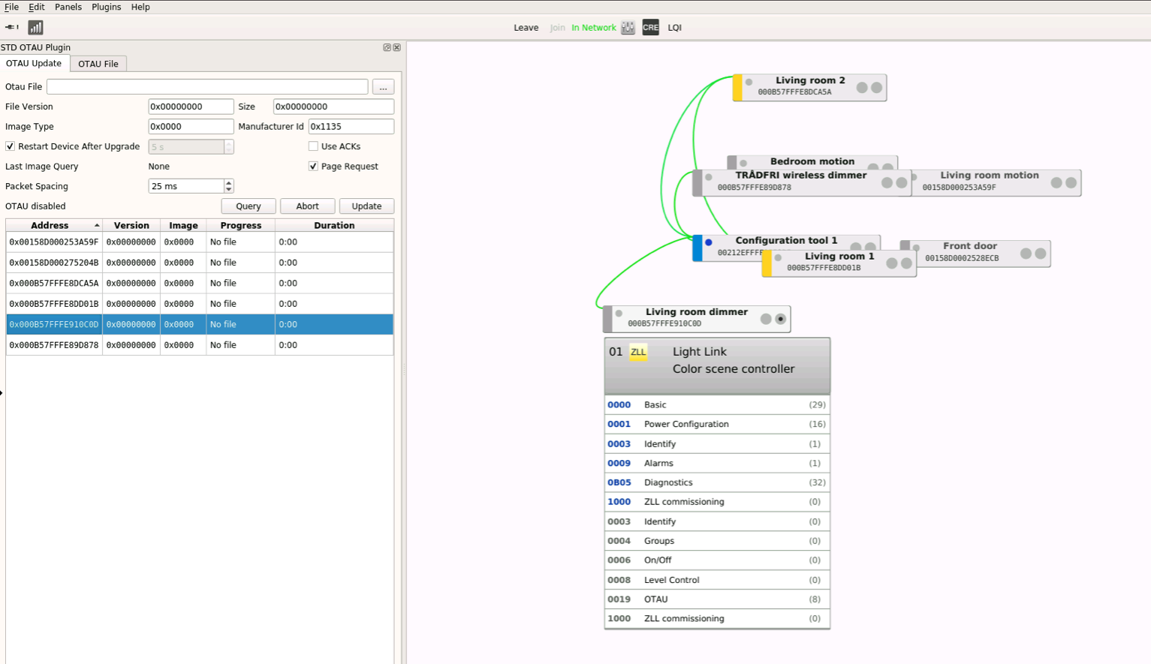
Task: Click the LQI toolbar button
Action: (675, 28)
